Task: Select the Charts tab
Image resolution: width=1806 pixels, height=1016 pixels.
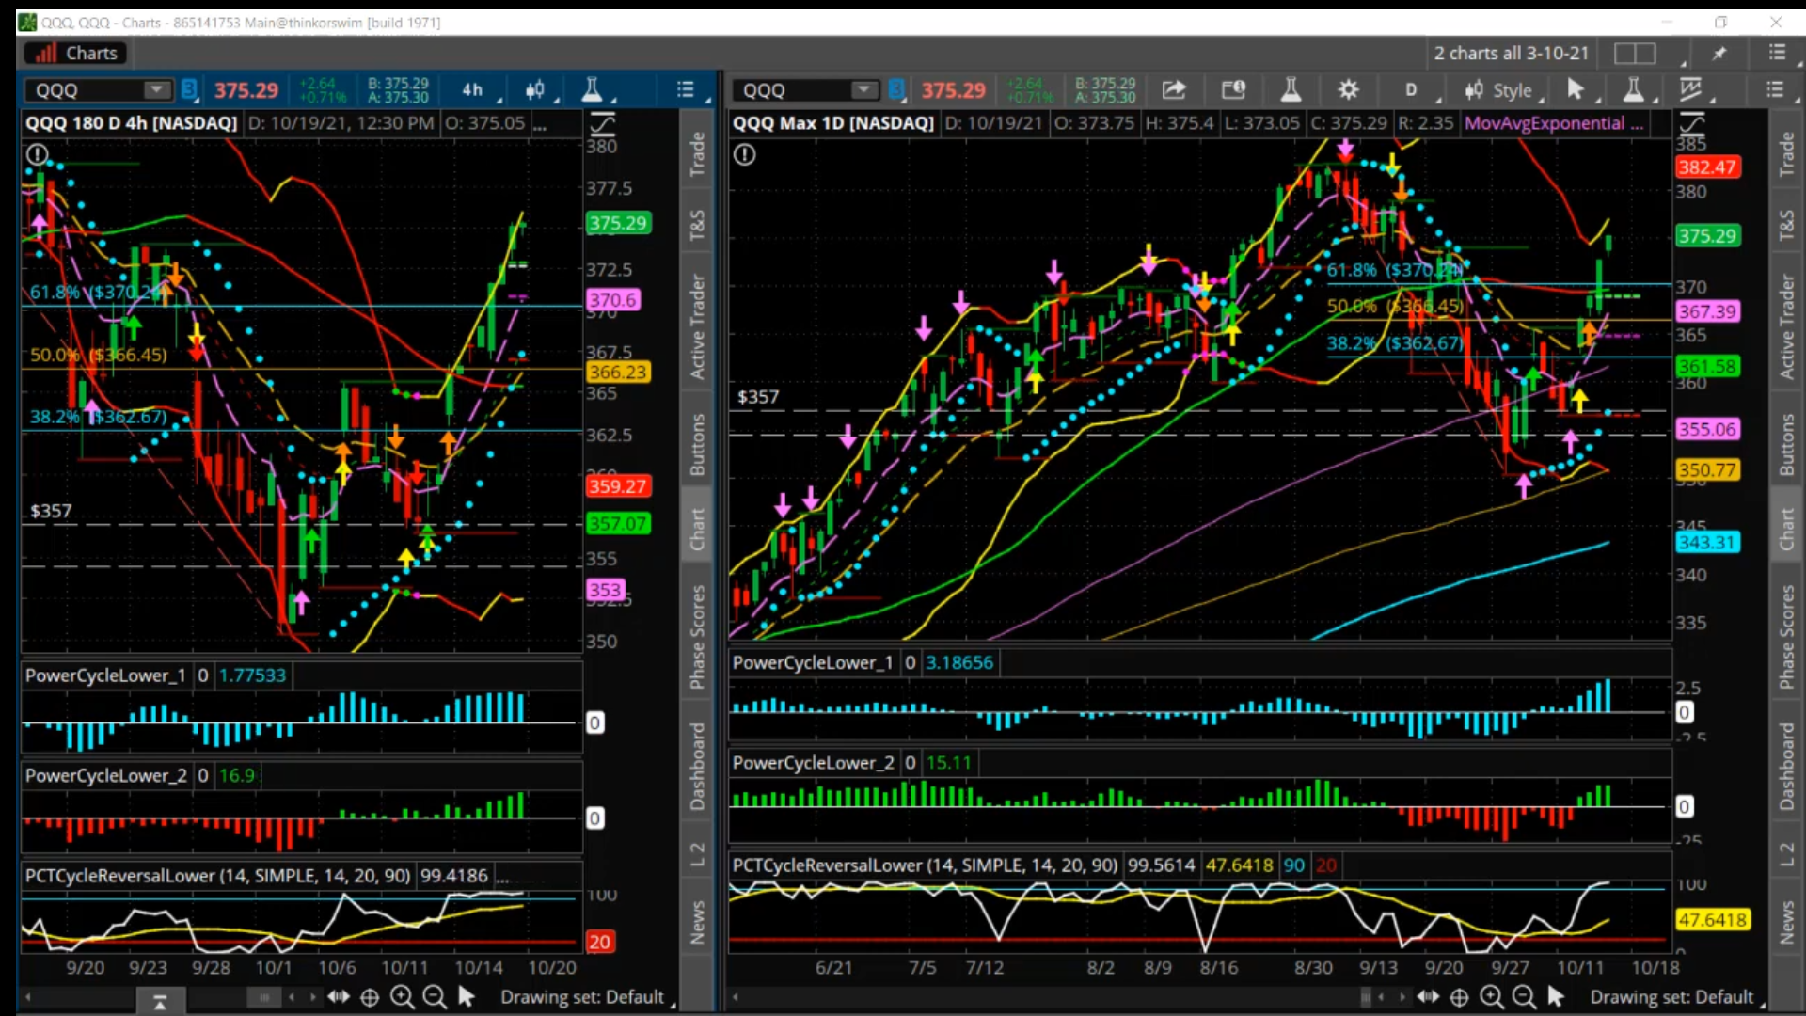Action: (x=76, y=54)
